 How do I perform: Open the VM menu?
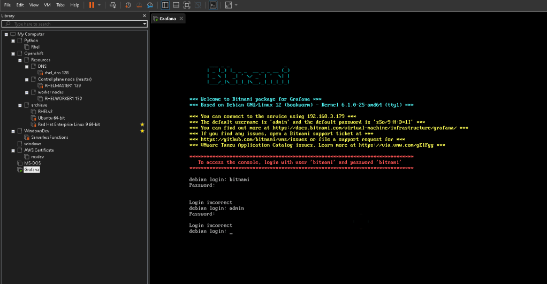(x=47, y=5)
